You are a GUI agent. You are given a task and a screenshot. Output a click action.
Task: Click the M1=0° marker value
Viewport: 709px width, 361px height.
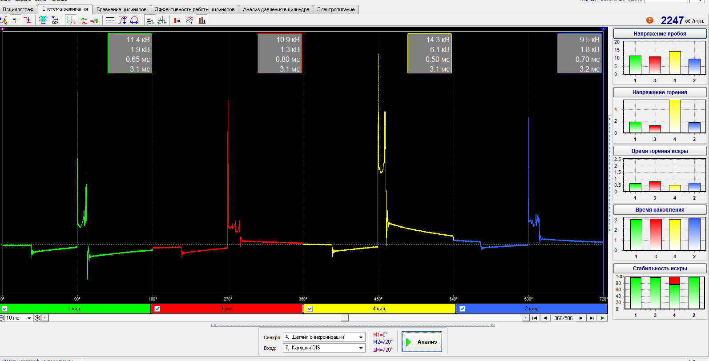(x=380, y=335)
